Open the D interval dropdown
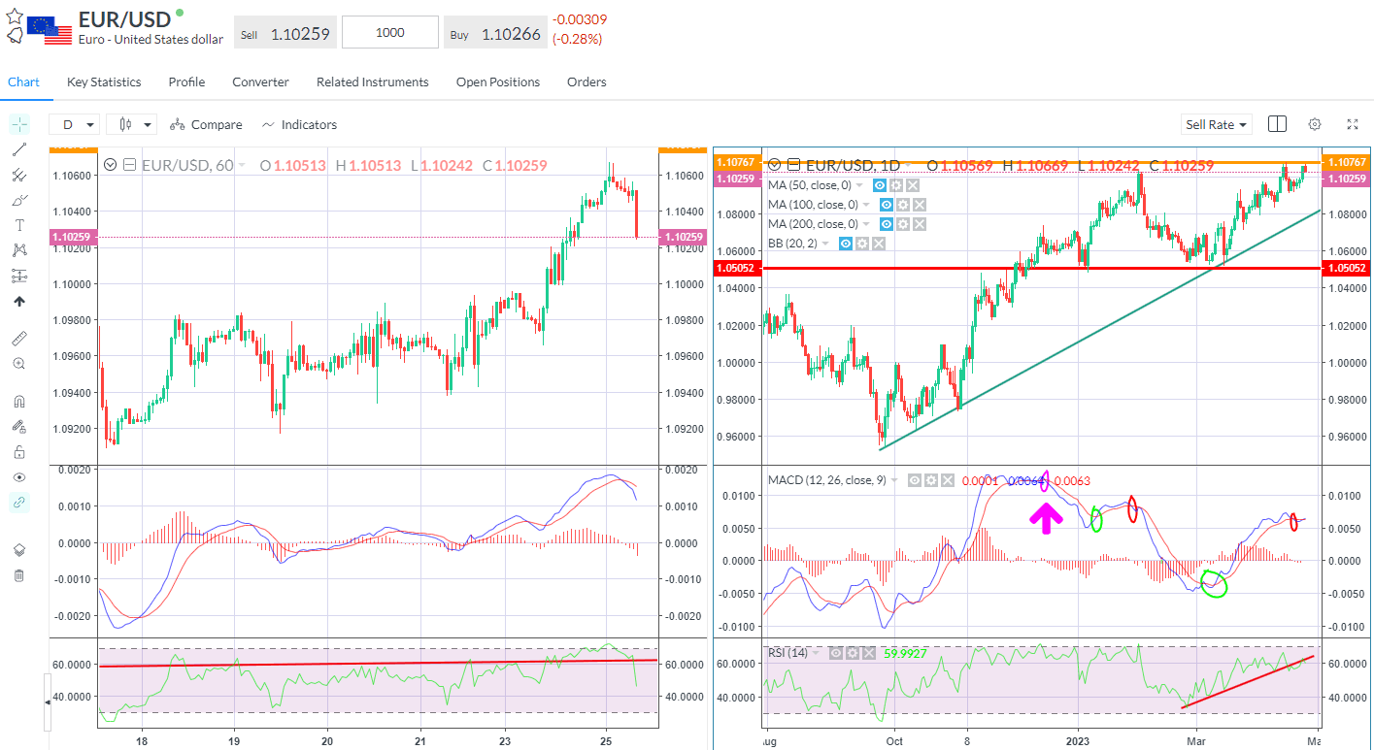 (73, 124)
